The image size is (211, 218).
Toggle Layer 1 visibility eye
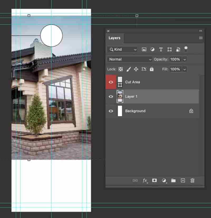coord(111,97)
